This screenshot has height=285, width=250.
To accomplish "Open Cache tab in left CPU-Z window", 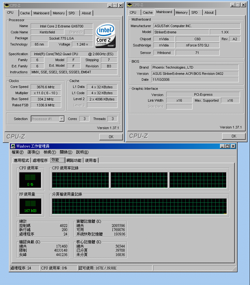I will point(25,13).
